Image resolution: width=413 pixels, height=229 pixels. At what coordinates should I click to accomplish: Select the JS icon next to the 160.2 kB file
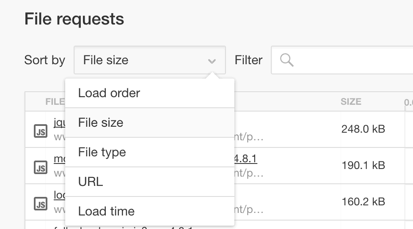coord(41,204)
